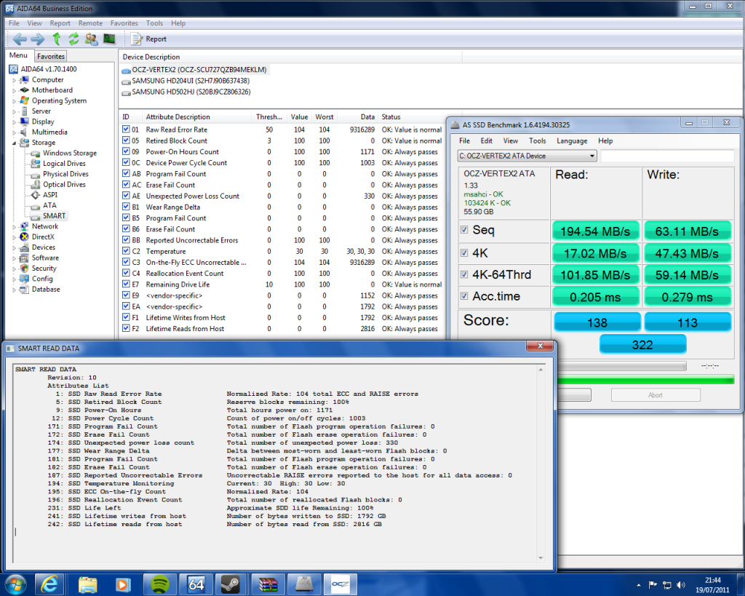Screen dimensions: 745x596
Task: Open the AIDA64 Favorites menu
Action: tap(124, 23)
